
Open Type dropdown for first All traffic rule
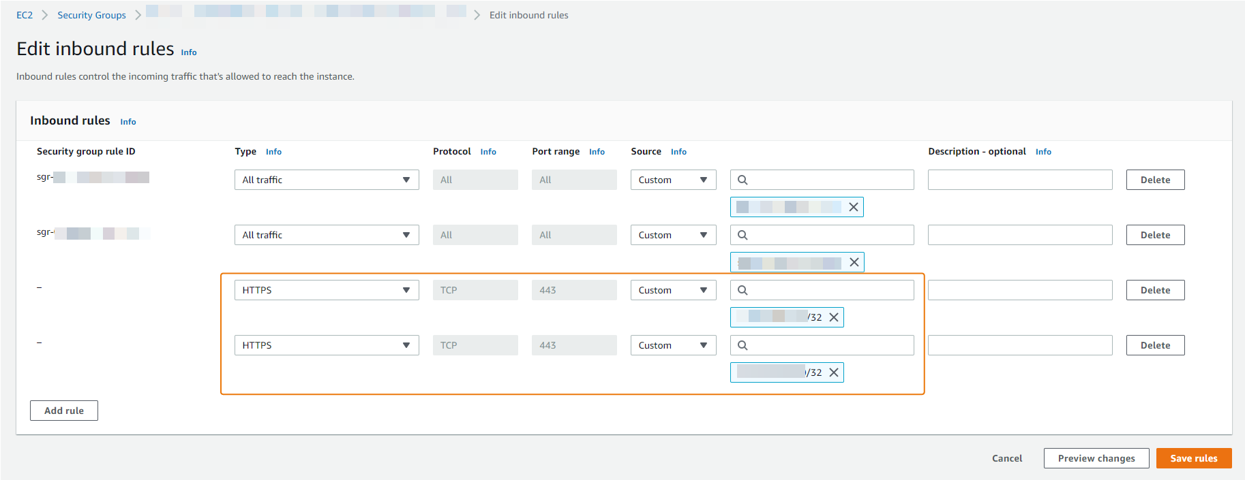tap(326, 180)
